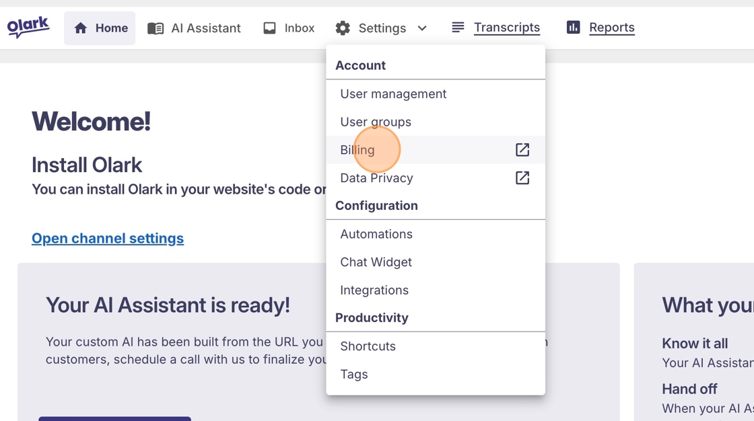Click the AI Assistant book icon
This screenshot has height=421, width=754.
(156, 28)
